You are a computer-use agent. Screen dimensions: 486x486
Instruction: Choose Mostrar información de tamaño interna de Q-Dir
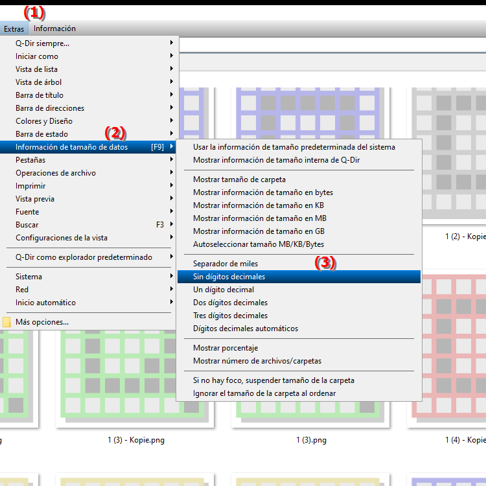tap(299, 160)
